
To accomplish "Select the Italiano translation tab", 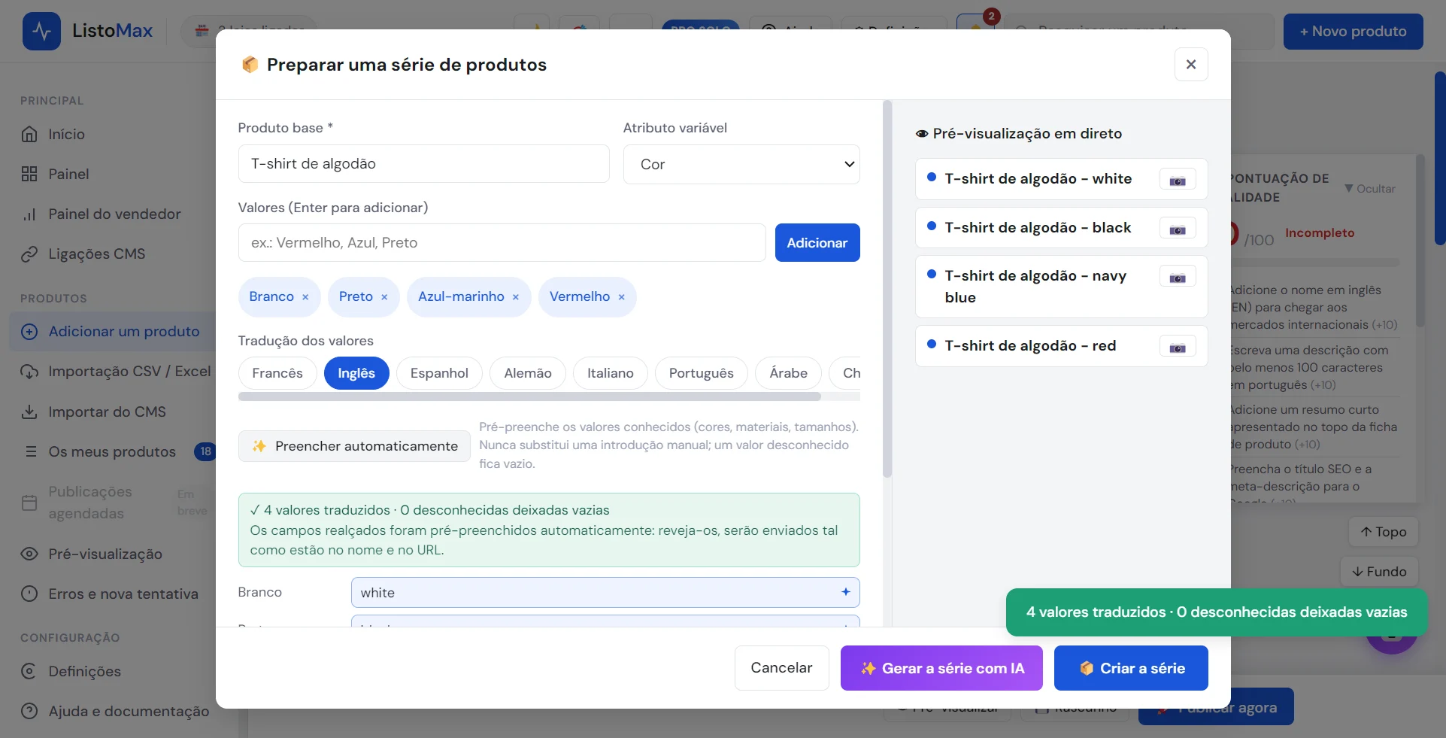I will click(x=611, y=373).
